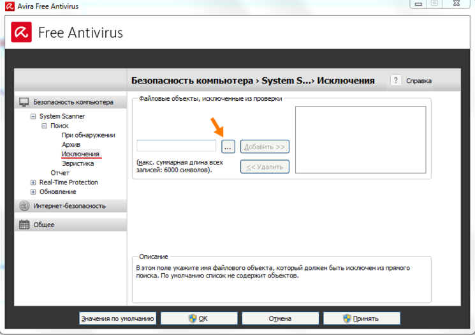Image resolution: width=475 pixels, height=335 pixels.
Task: Click the Принять button
Action: (362, 318)
